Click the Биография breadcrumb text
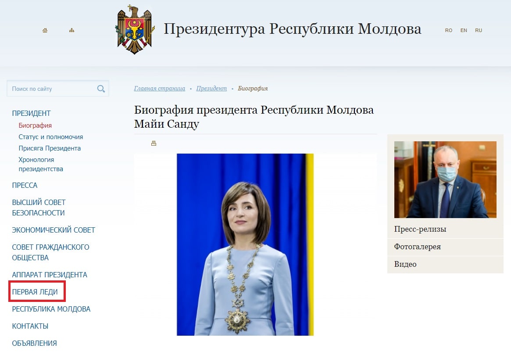 click(253, 88)
